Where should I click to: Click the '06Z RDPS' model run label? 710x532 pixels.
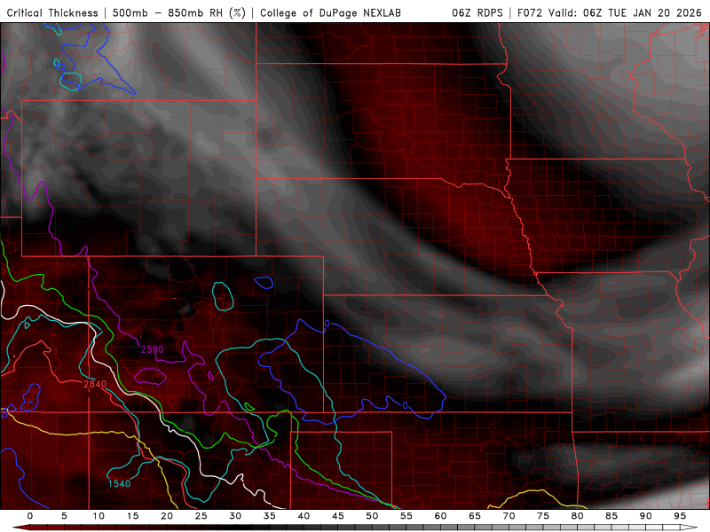click(x=477, y=12)
